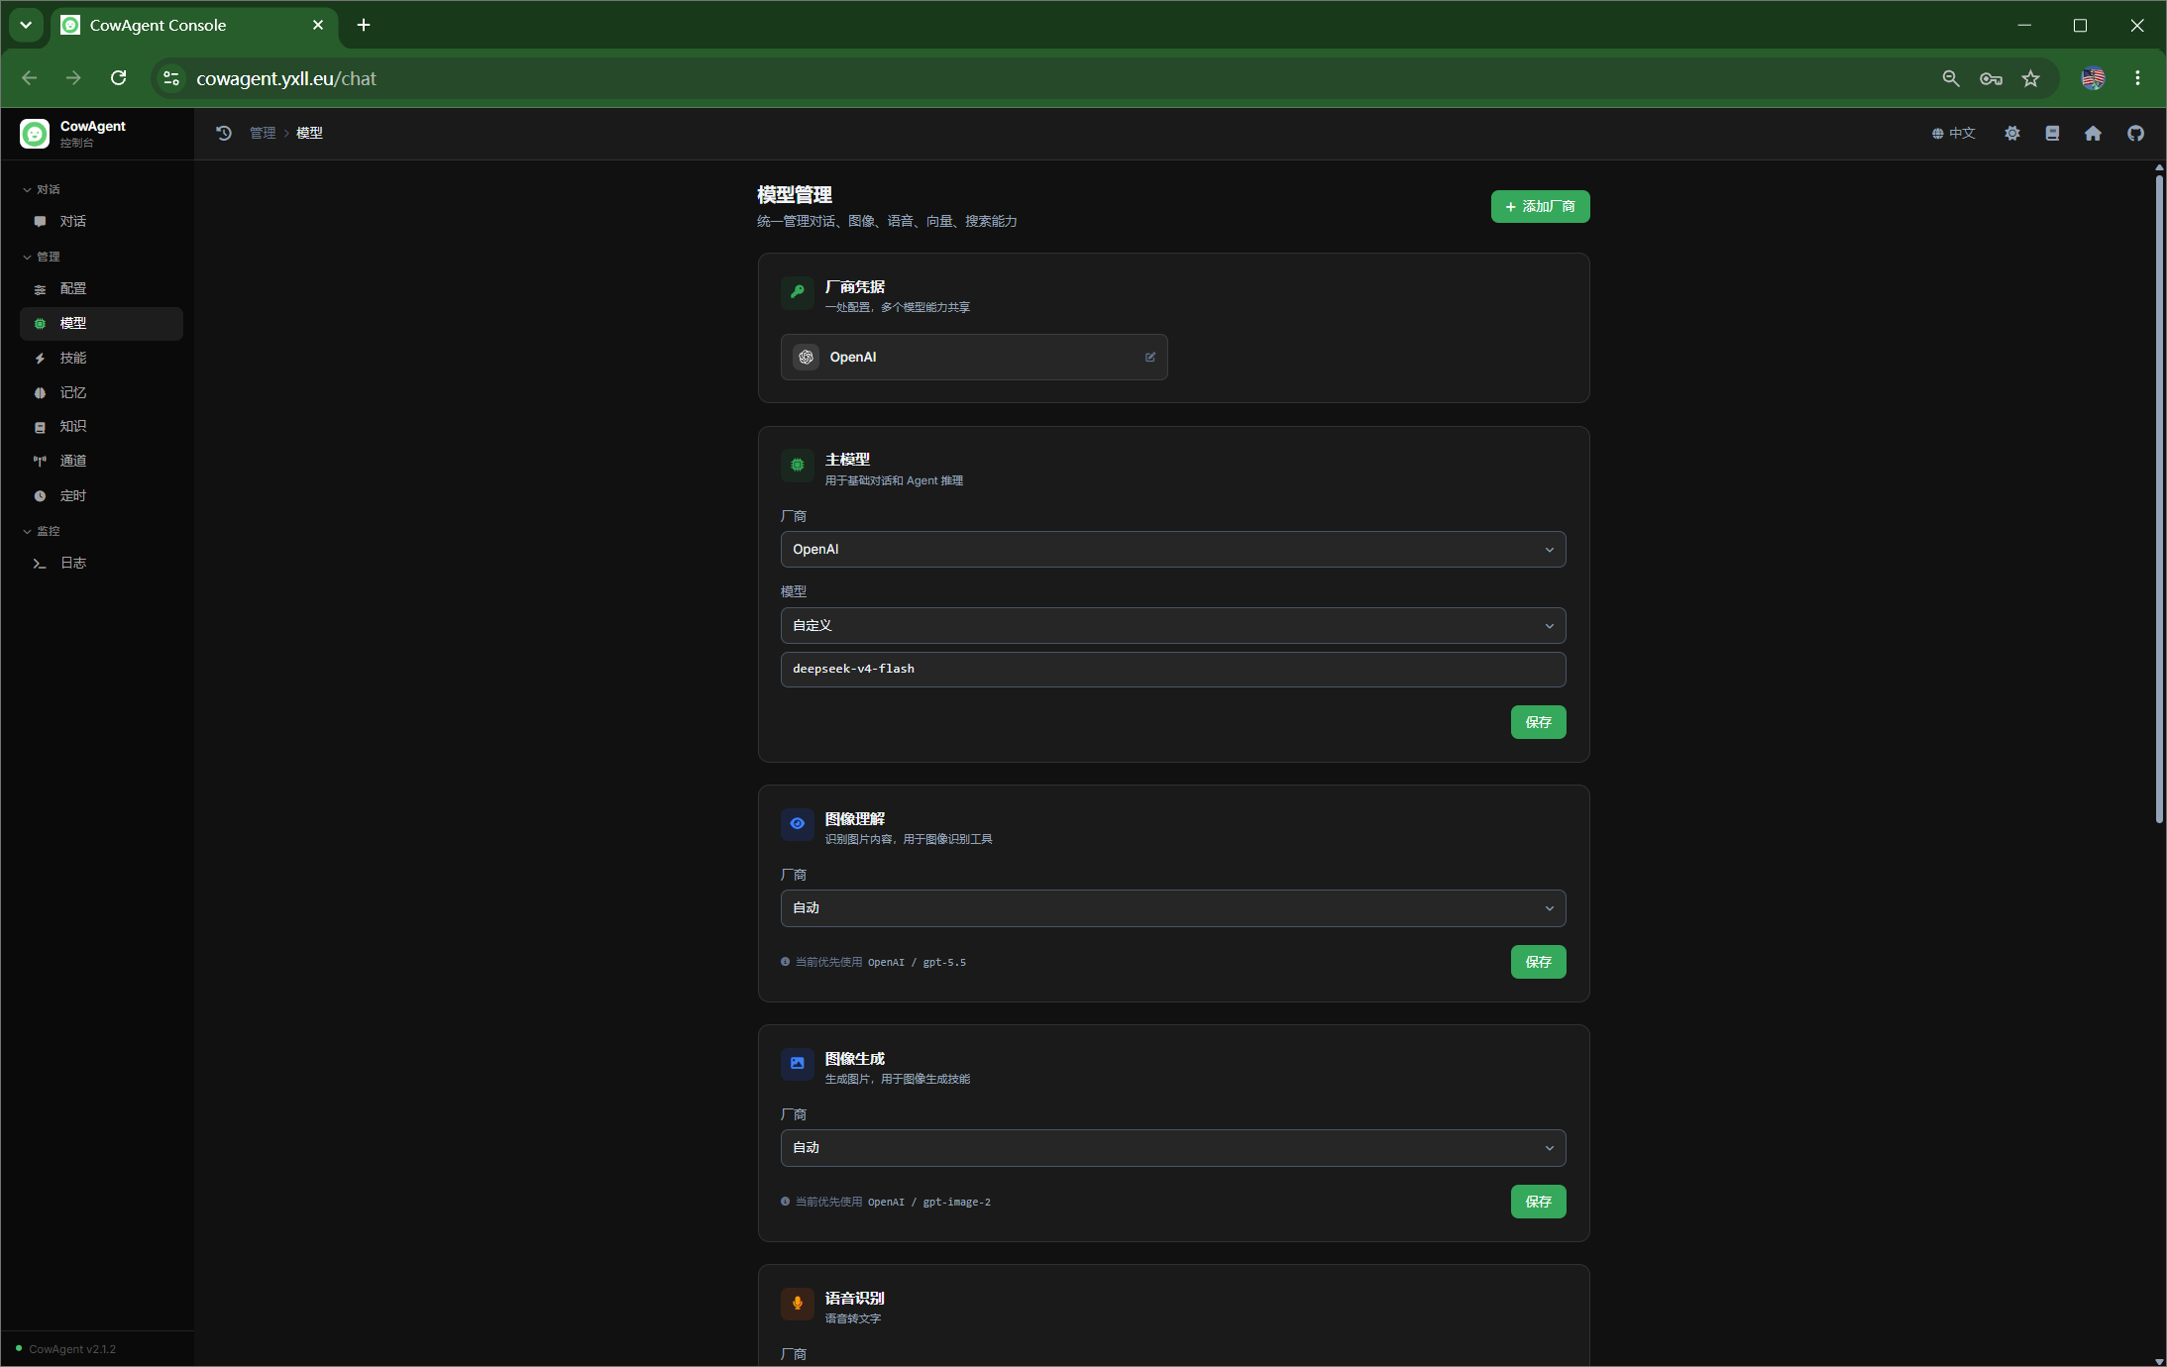Save the 主模型 settings
The height and width of the screenshot is (1367, 2167).
click(1538, 723)
